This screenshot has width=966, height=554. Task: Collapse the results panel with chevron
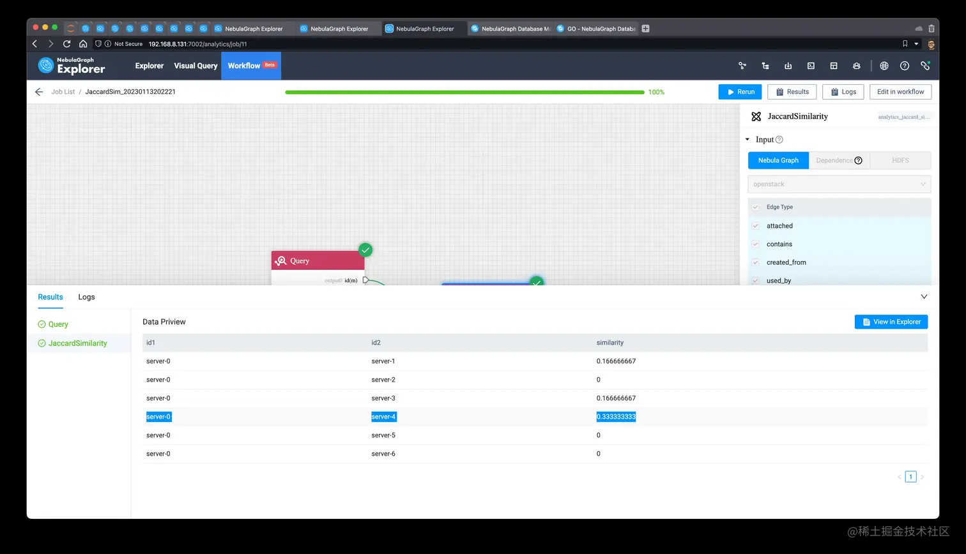tap(924, 297)
